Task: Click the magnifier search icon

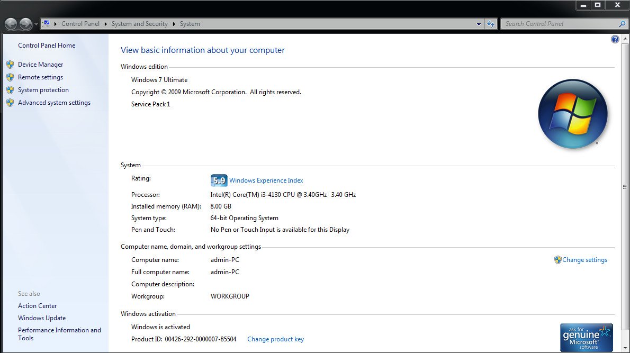Action: (623, 24)
